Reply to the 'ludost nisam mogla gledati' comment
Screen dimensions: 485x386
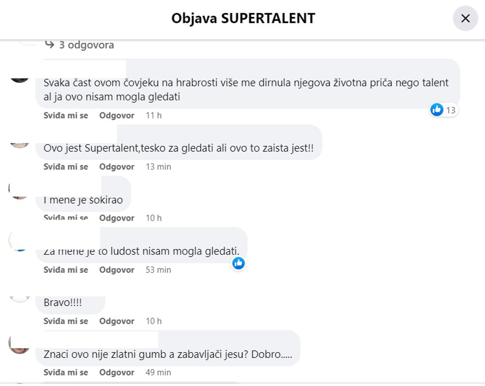[117, 270]
